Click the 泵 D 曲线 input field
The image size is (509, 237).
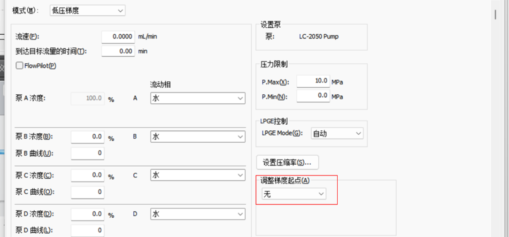click(87, 230)
